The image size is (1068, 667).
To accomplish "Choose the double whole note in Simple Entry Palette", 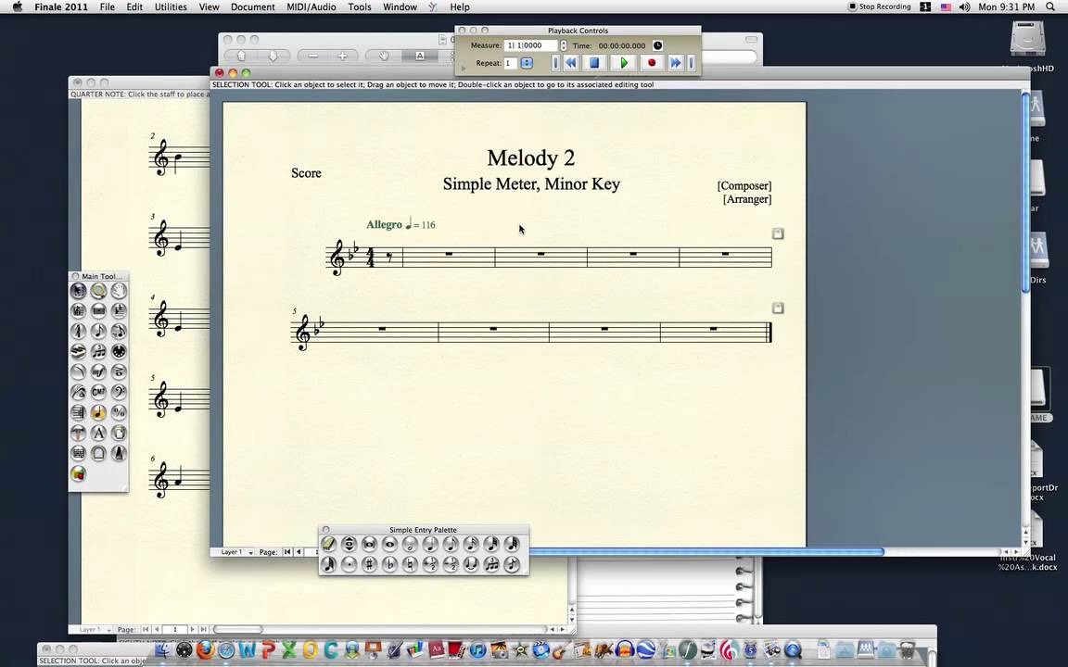I will coord(369,544).
